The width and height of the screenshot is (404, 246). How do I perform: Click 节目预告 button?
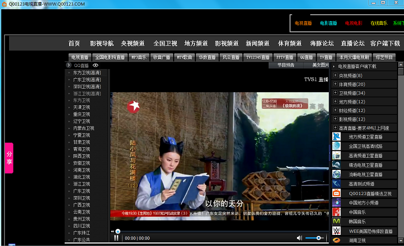click(x=286, y=65)
